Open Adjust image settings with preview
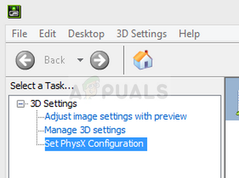 [x=116, y=117]
